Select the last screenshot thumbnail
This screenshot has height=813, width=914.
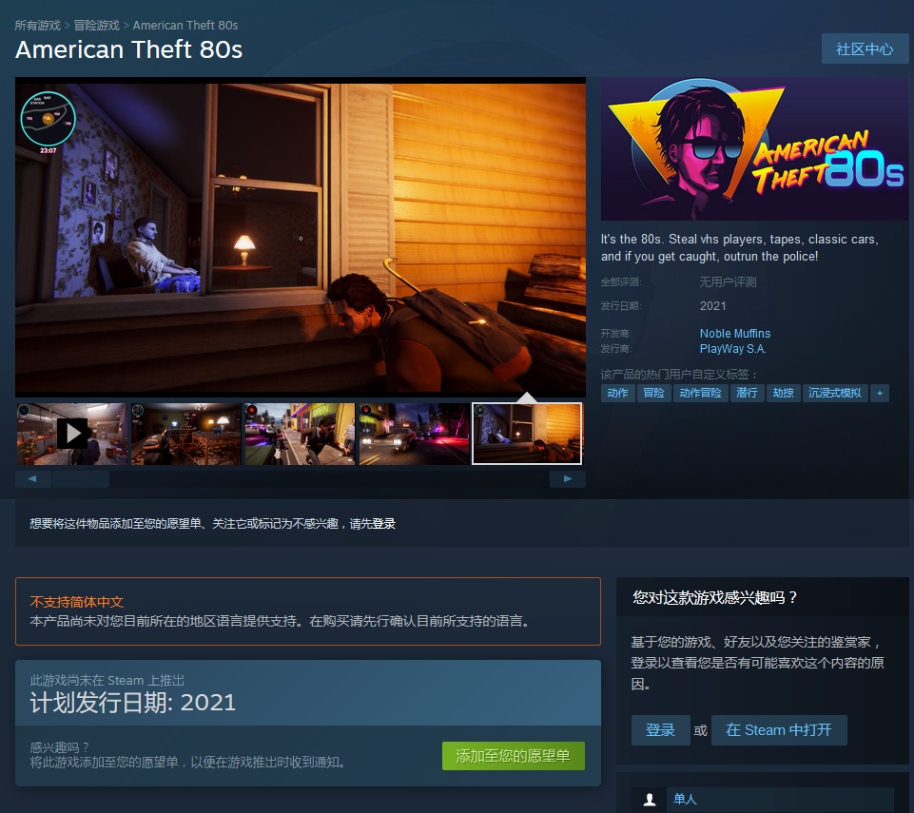click(x=527, y=434)
